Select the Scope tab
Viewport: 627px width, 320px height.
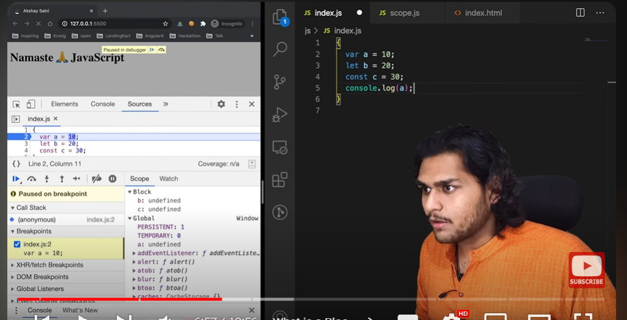[139, 179]
